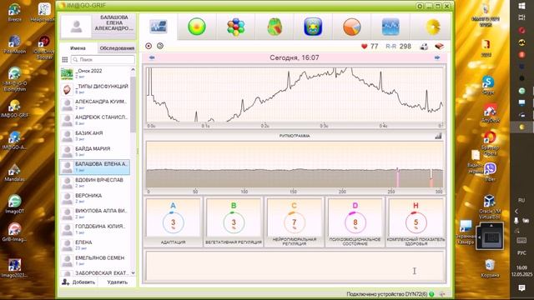
Task: Click the D Психоэмоциональное состояние card
Action: 355,222
